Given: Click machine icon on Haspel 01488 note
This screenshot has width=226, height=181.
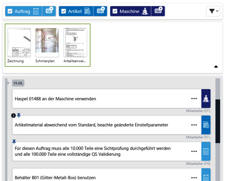Looking at the screenshot, I should tap(206, 99).
